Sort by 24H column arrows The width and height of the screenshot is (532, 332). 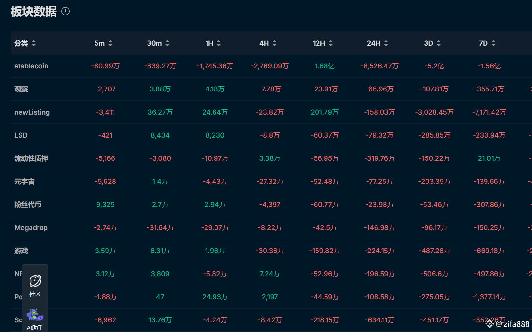click(x=386, y=43)
